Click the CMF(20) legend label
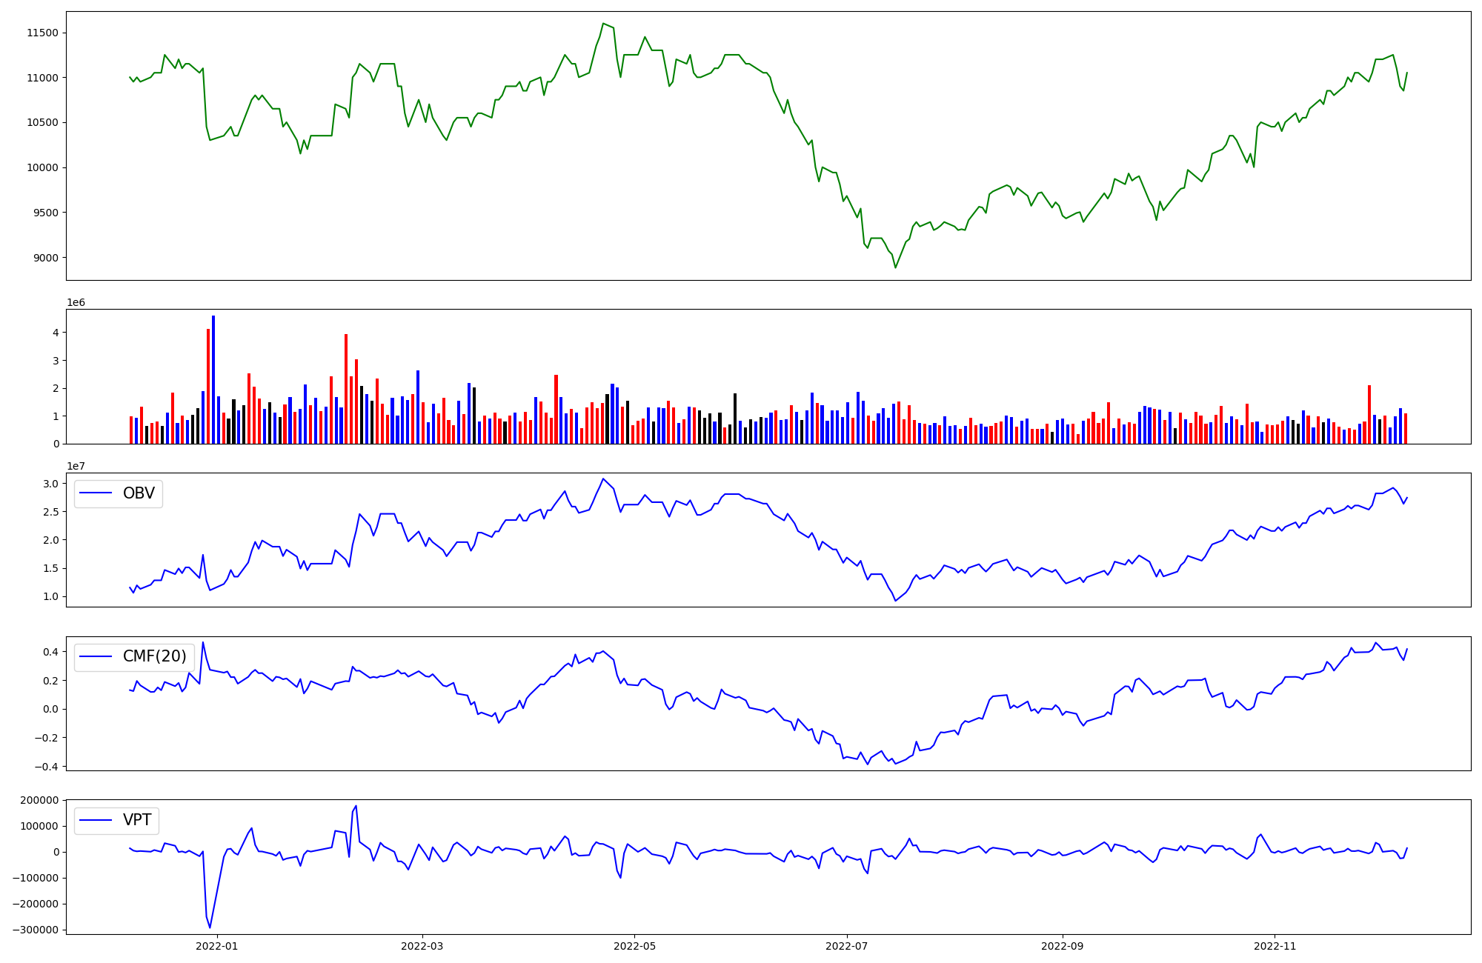 point(154,656)
